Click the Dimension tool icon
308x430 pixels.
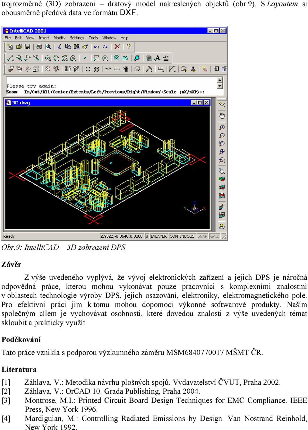click(x=160, y=69)
